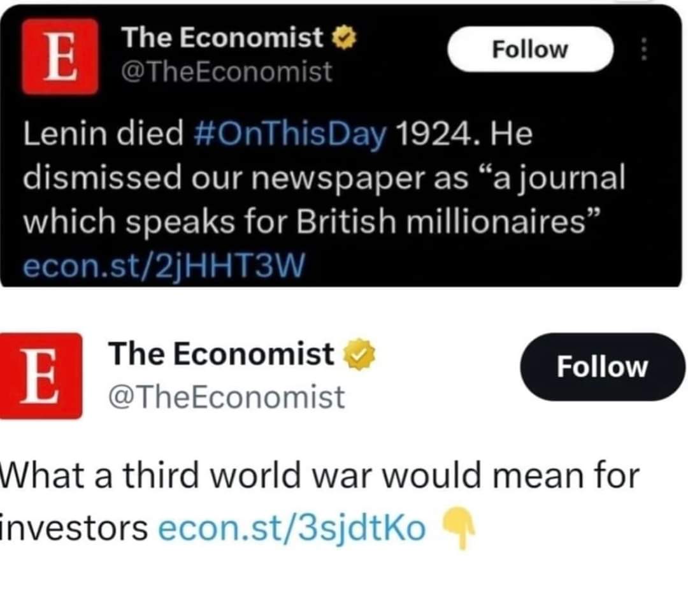This screenshot has height=597, width=688.
Task: Open the econ.st/2jHHT3W link
Action: [x=166, y=264]
